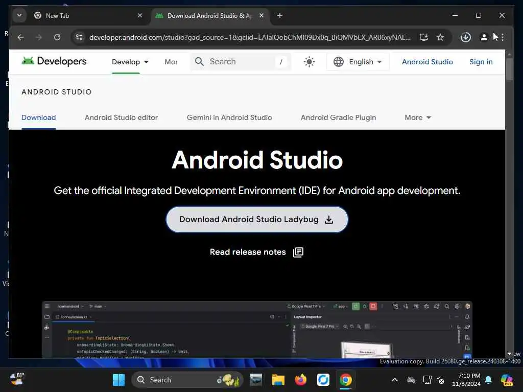Click the scrollbar down arrow

click(x=509, y=354)
